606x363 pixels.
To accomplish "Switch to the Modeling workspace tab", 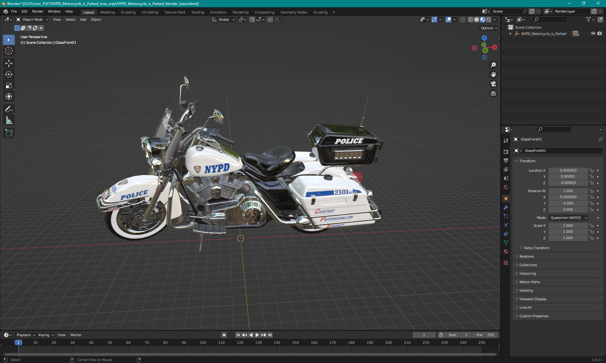I will [107, 12].
